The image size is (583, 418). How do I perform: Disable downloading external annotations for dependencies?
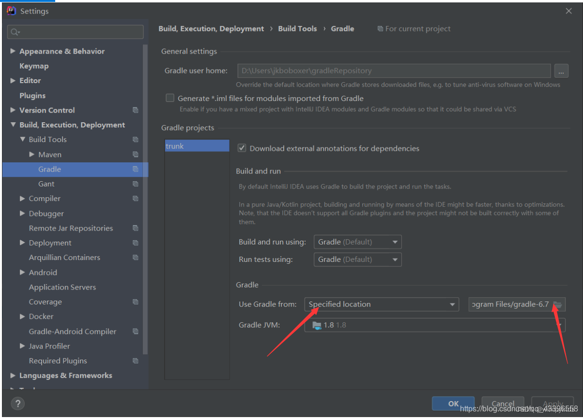coord(242,148)
